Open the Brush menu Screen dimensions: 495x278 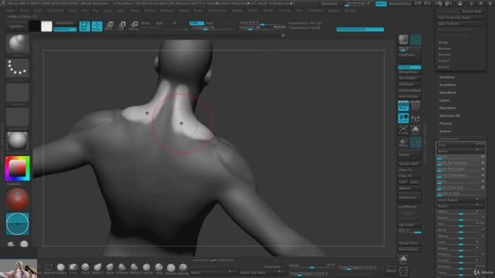[24, 10]
